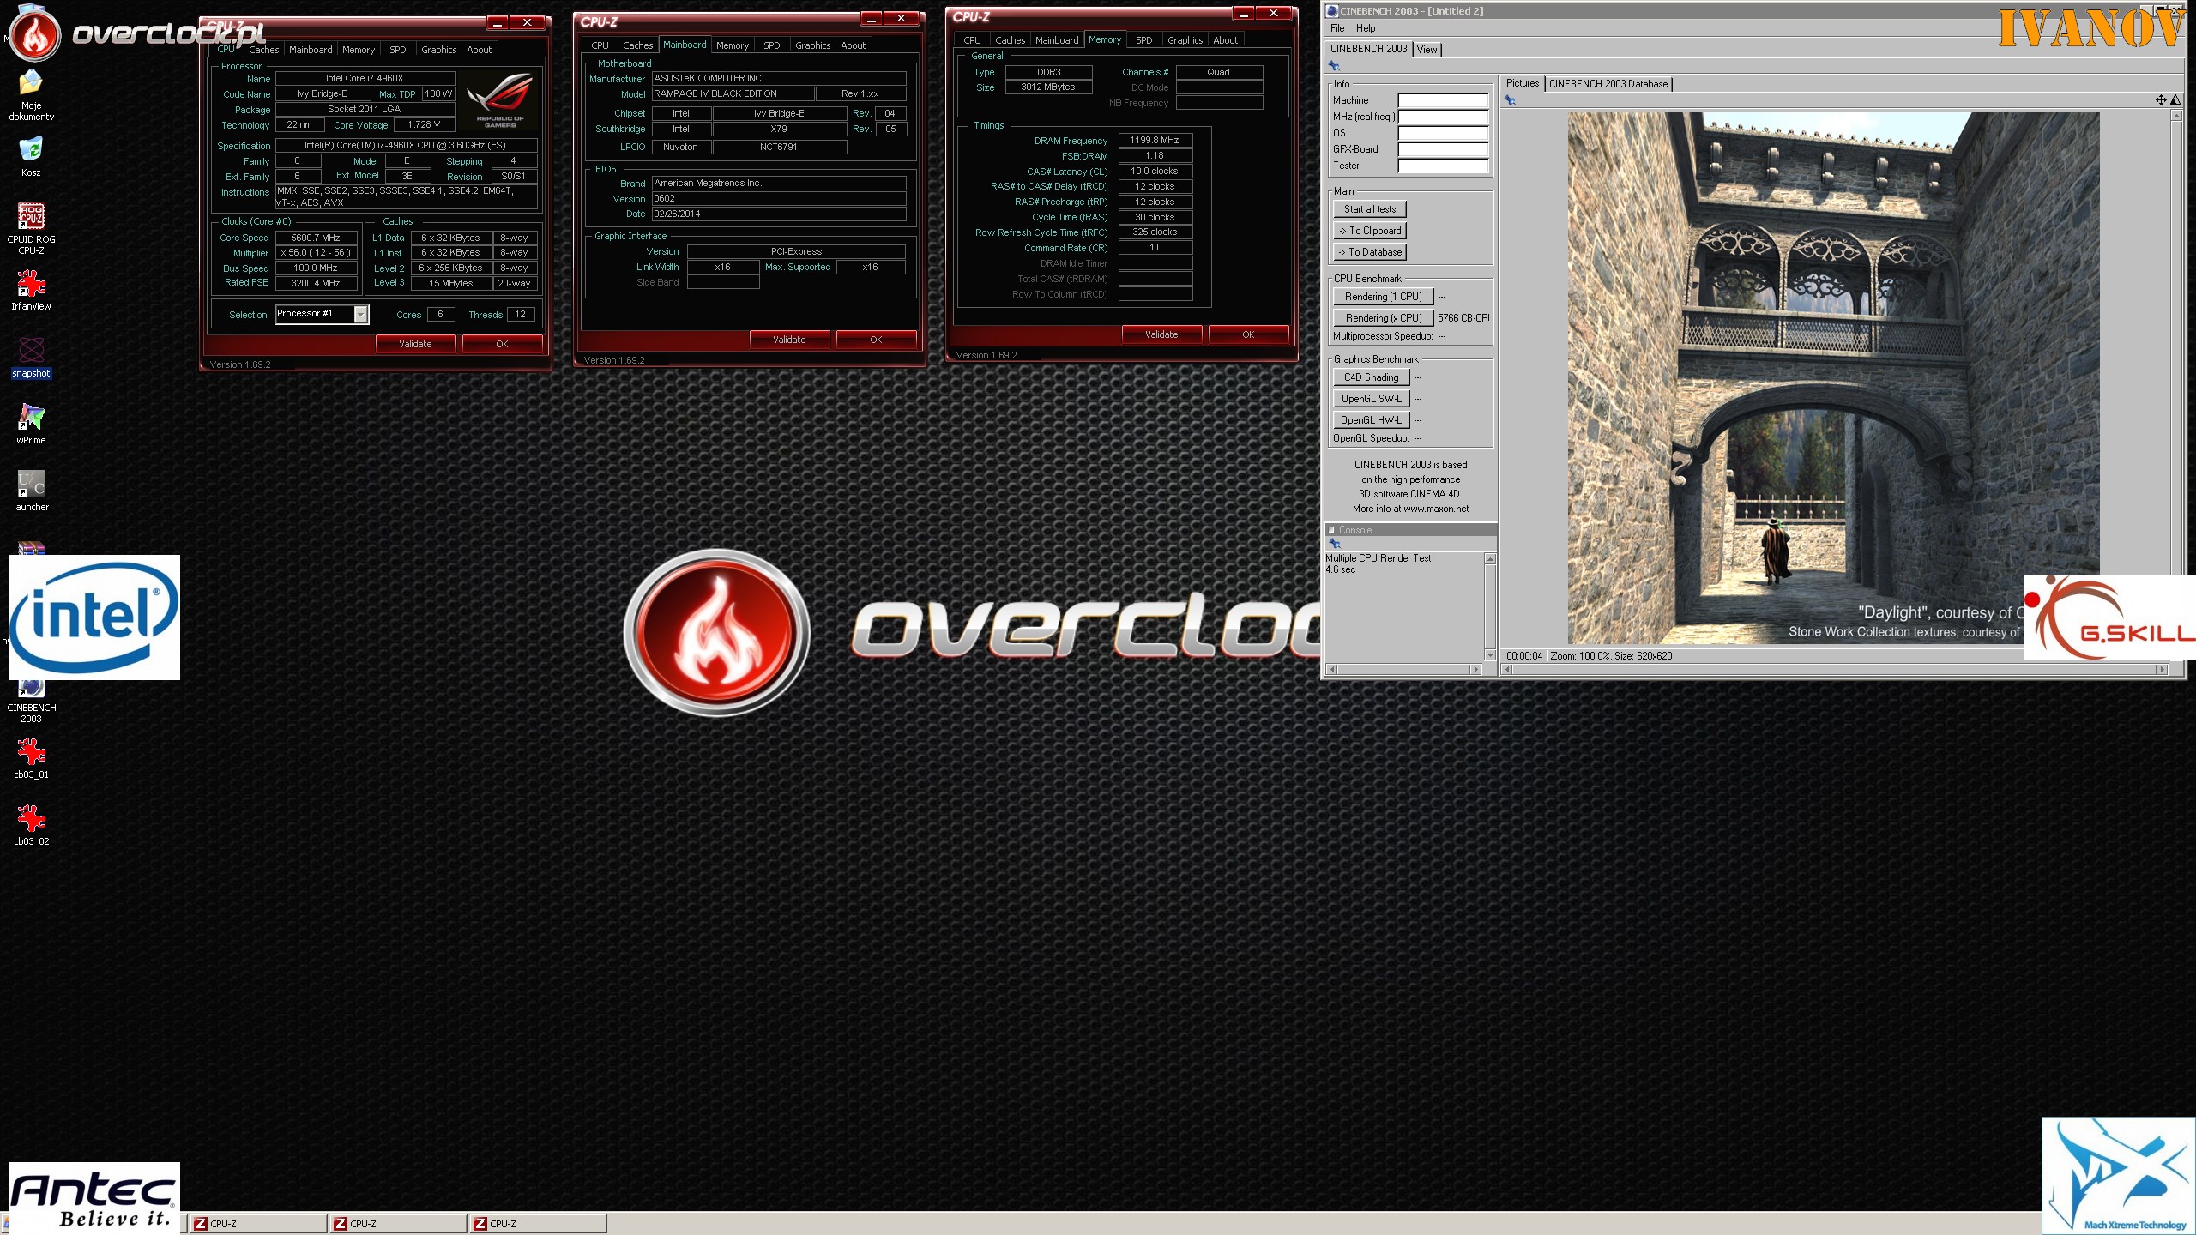The image size is (2196, 1235).
Task: Click Start all tests button
Action: 1370,209
